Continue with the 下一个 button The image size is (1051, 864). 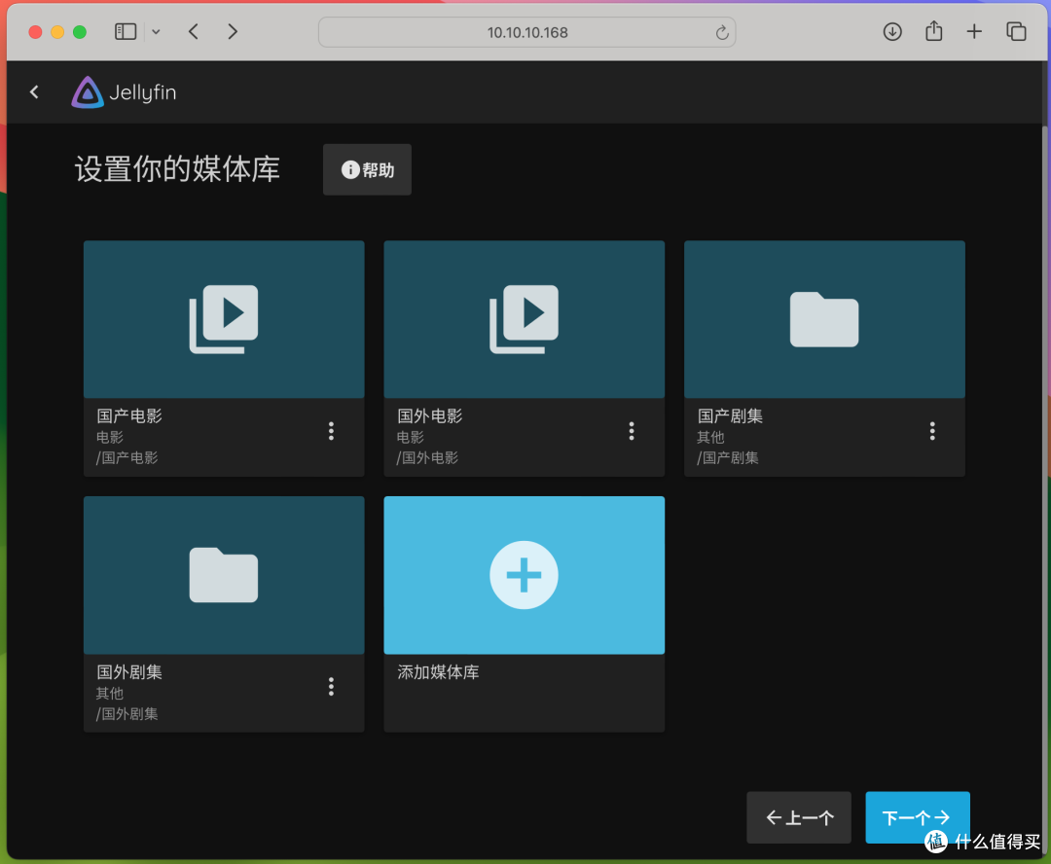pos(918,817)
